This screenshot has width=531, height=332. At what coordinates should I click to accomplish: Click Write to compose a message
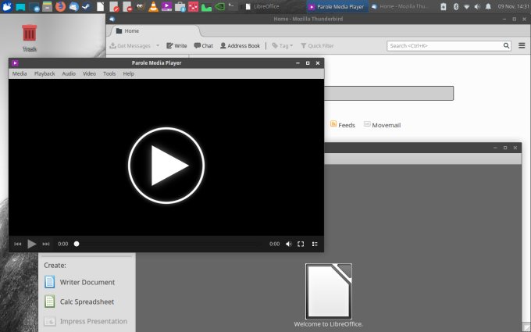176,46
